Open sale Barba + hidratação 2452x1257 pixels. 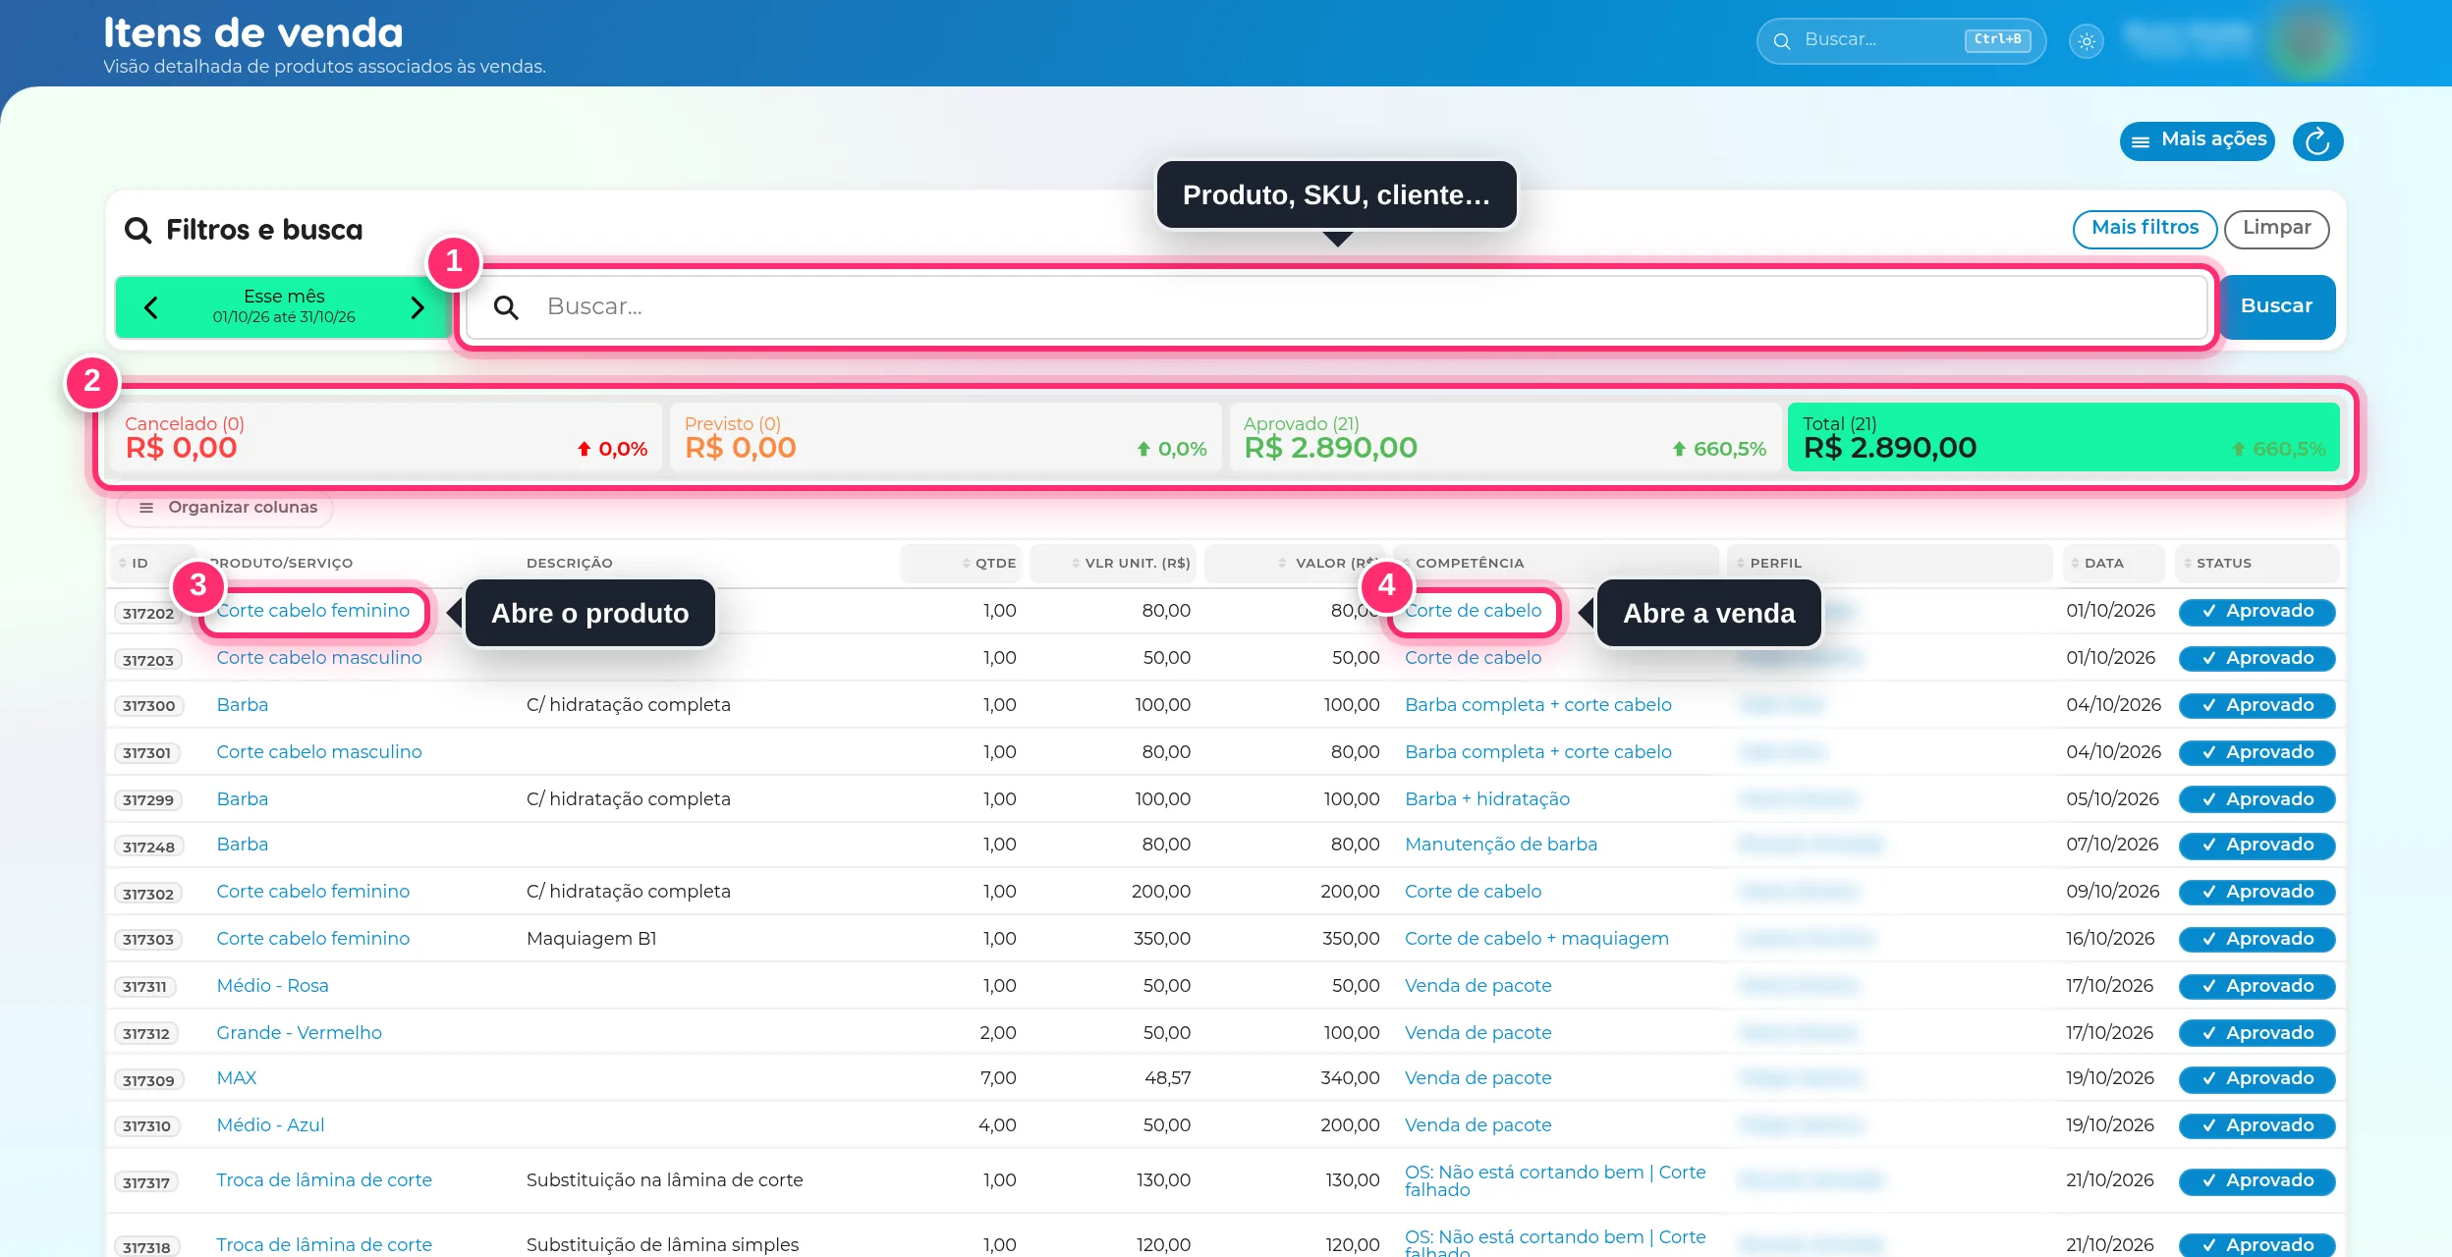point(1487,799)
